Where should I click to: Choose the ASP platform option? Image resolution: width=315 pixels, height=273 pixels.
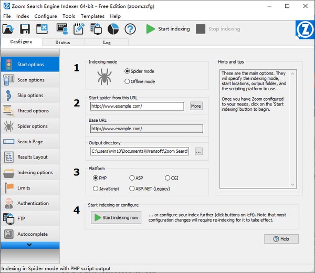132,178
